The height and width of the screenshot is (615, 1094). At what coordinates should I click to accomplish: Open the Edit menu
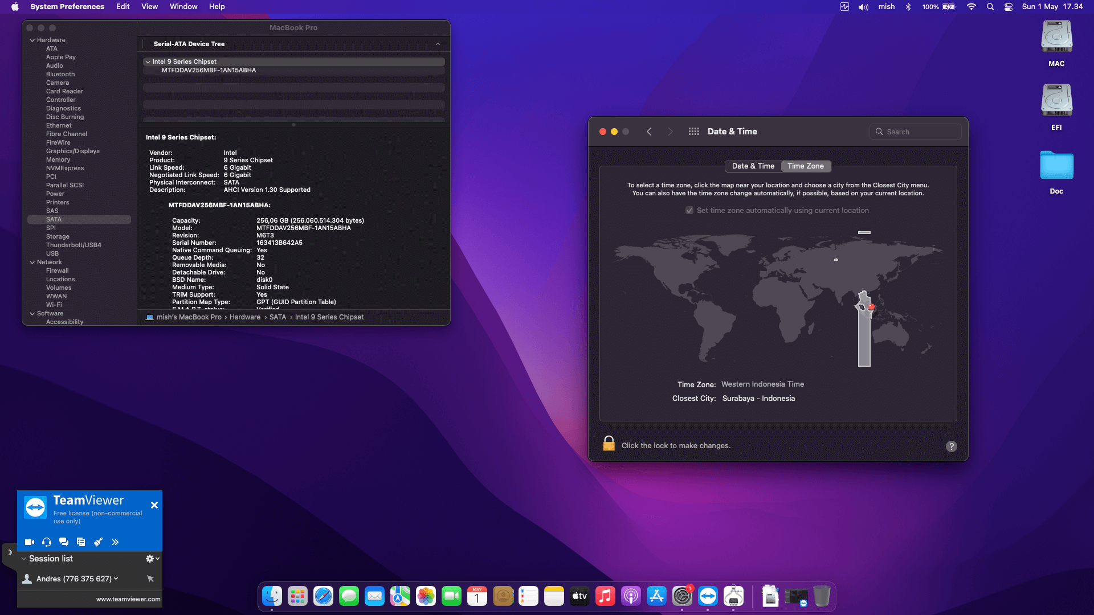point(123,7)
